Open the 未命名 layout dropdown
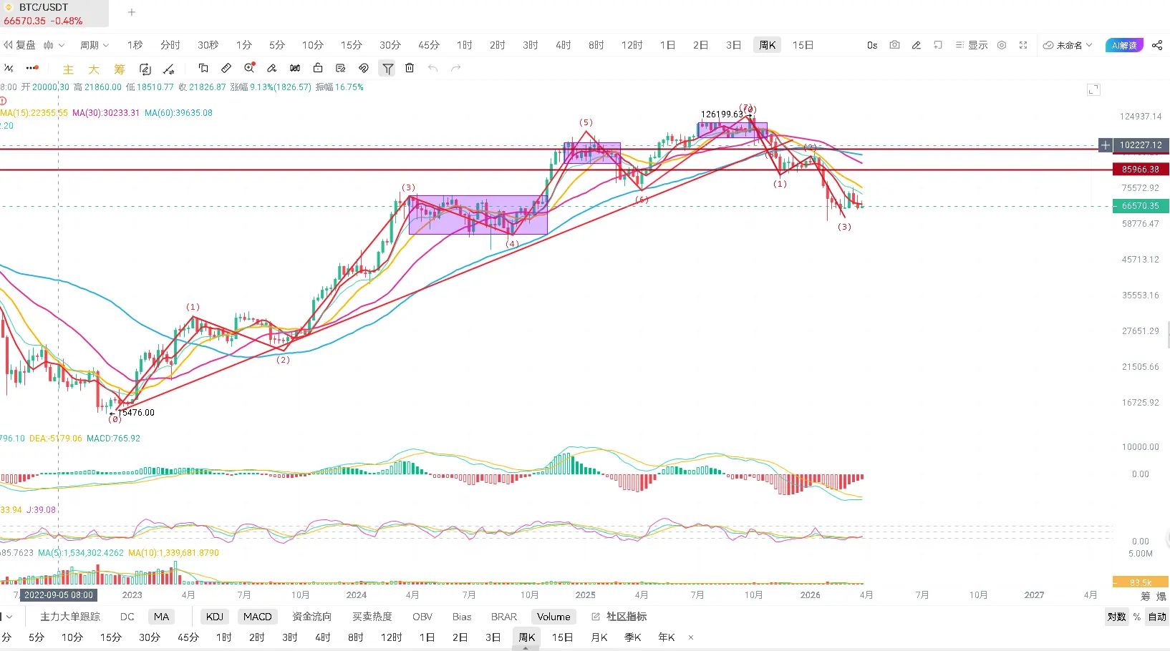Screen dimensions: 1170x651 (x=1068, y=45)
